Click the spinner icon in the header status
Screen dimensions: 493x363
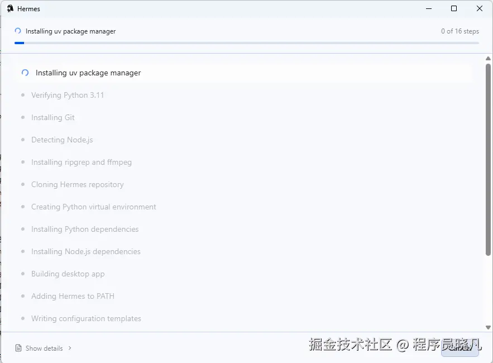(x=18, y=31)
